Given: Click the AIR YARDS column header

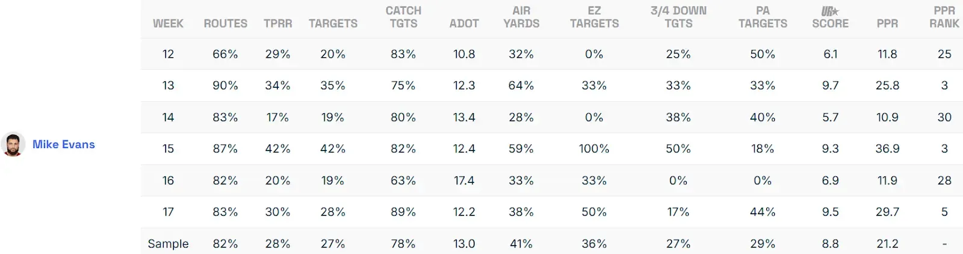Looking at the screenshot, I should (521, 17).
